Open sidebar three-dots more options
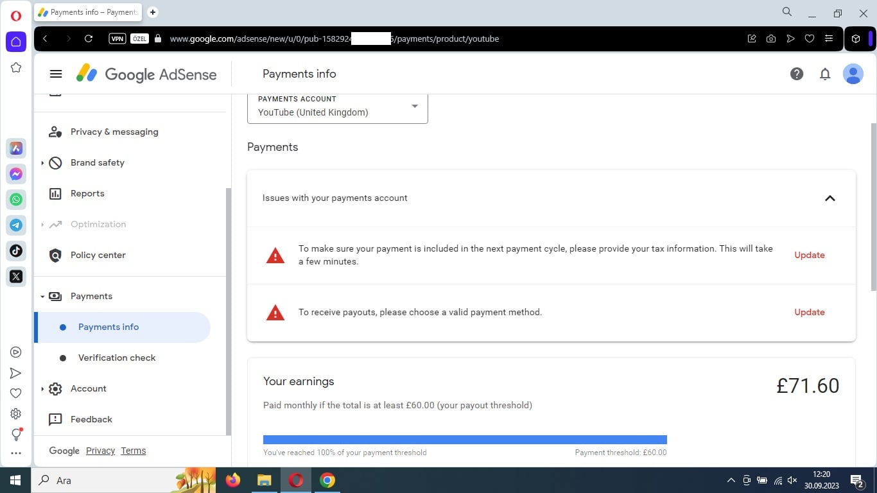877x493 pixels. coord(16,453)
